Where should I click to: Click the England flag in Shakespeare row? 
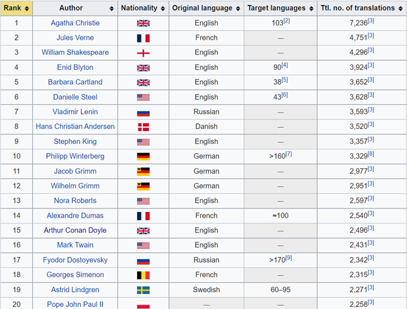[x=143, y=53]
